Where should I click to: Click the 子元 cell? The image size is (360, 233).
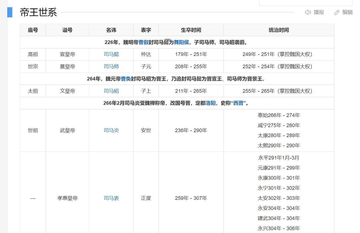coord(146,67)
